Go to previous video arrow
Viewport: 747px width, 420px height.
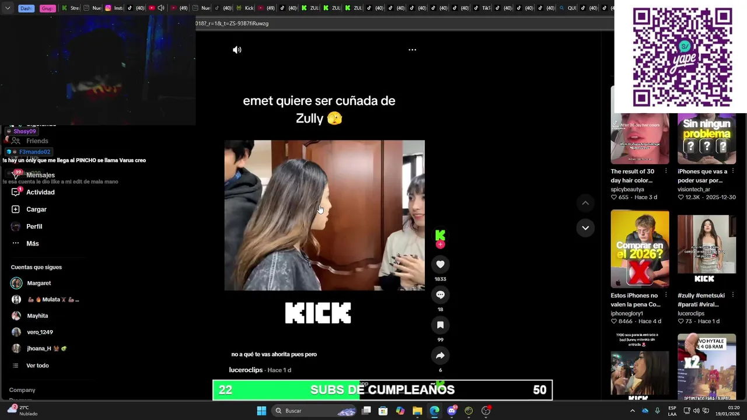coord(585,203)
